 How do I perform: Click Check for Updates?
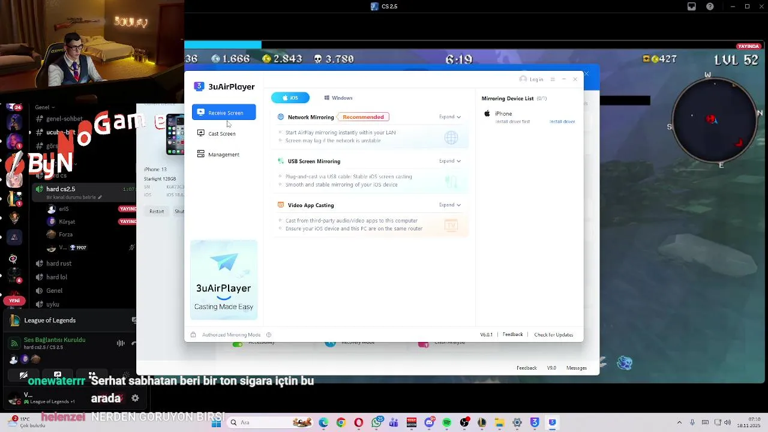553,334
